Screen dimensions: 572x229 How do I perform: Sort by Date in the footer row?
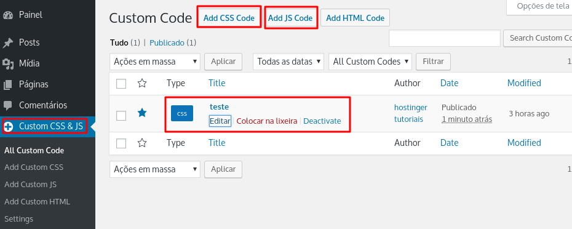click(x=450, y=142)
